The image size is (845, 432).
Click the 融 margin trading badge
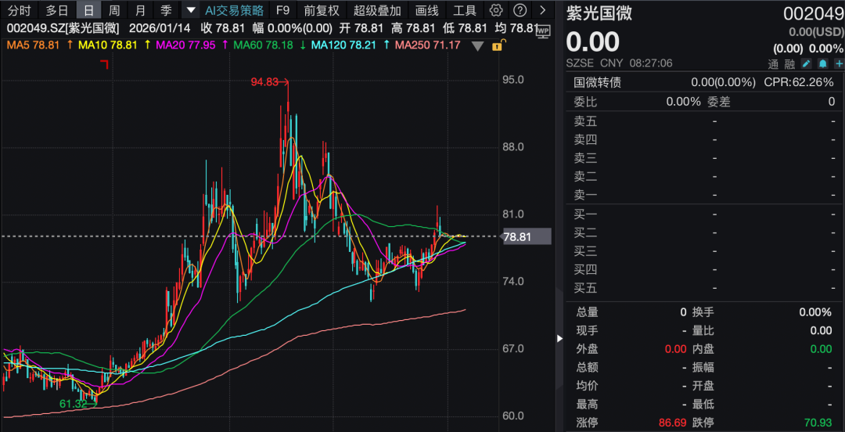click(x=790, y=63)
